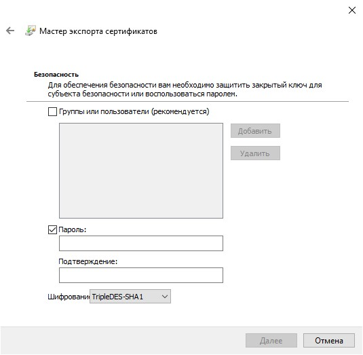Click the certificate export wizard icon
Screen dimensions: 363x355
[31, 31]
